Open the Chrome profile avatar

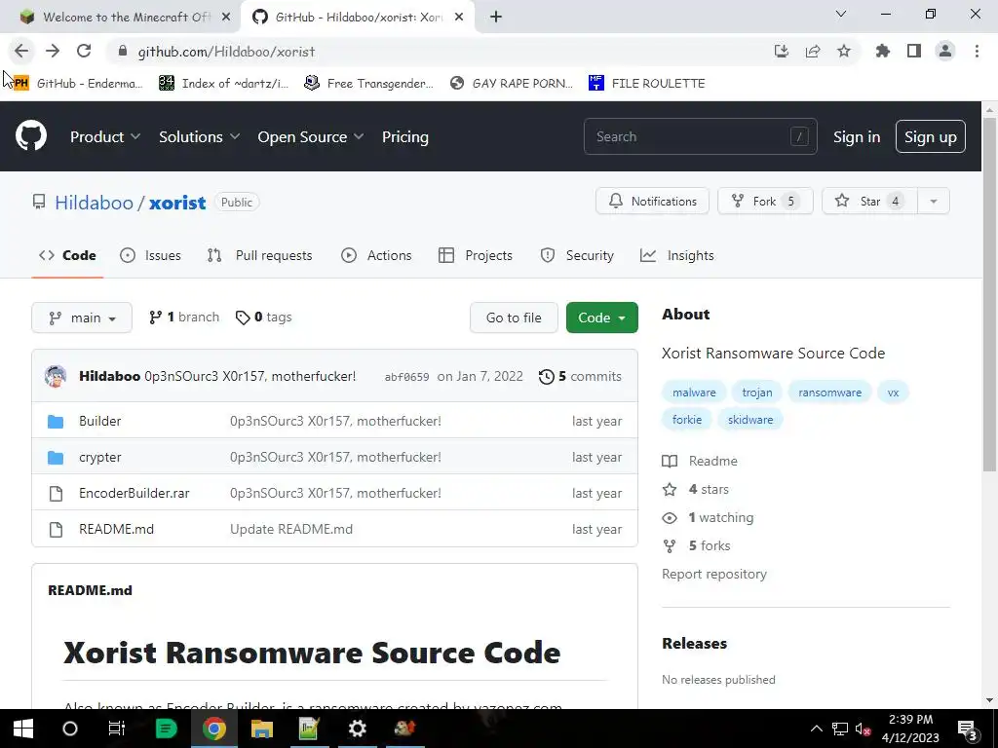[x=945, y=52]
